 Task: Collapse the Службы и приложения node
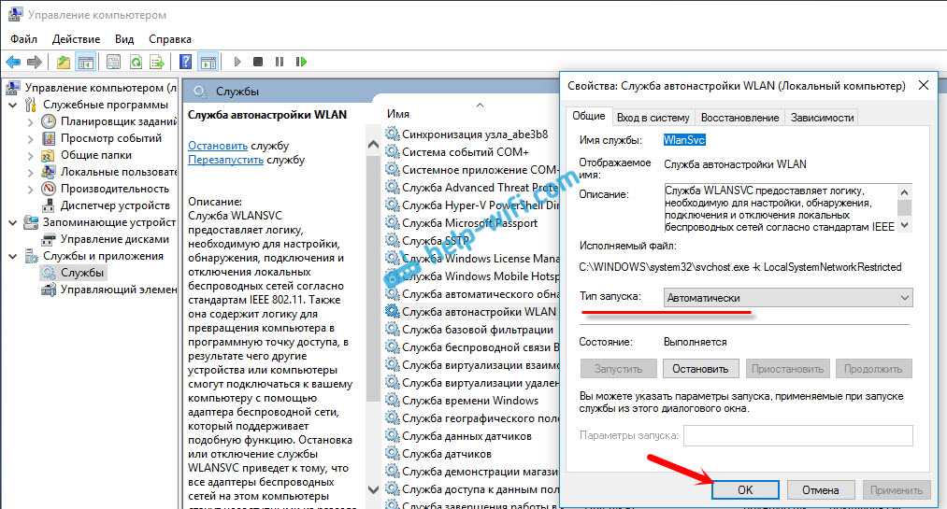tap(12, 256)
